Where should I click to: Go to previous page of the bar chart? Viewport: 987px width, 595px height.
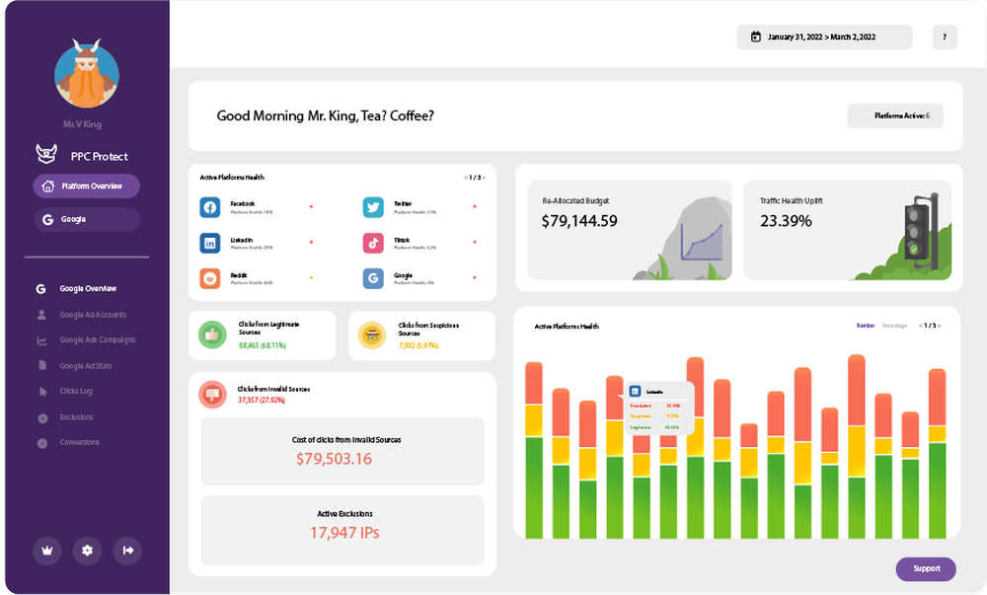921,326
